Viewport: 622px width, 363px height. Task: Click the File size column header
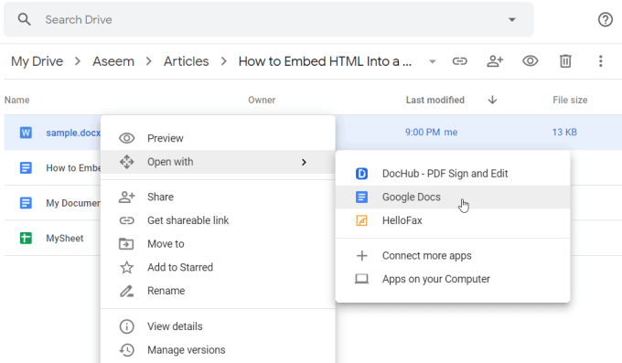pos(570,100)
